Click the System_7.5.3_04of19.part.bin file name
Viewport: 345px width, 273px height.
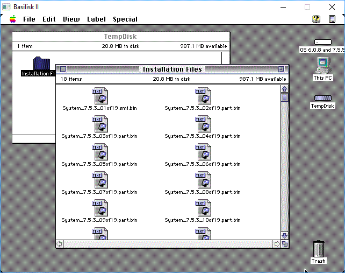click(x=203, y=136)
